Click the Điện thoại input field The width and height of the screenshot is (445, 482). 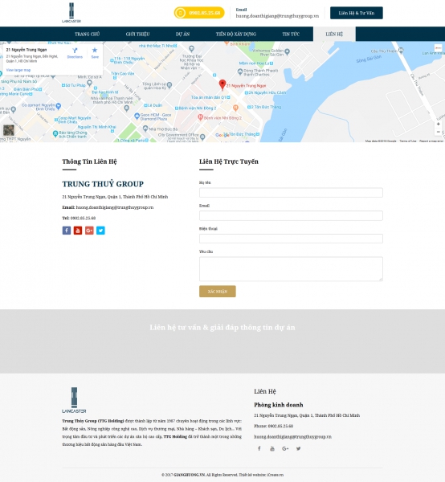(291, 239)
